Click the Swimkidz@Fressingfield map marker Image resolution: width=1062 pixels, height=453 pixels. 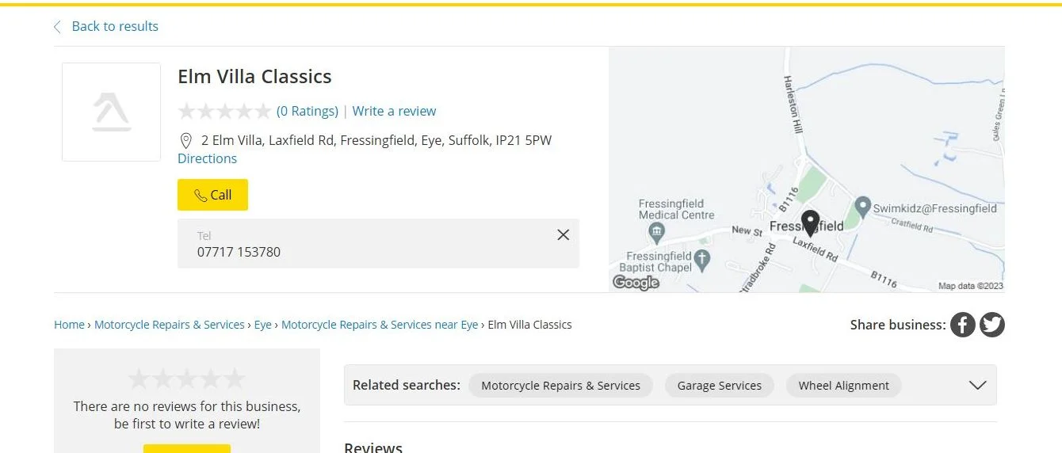(863, 208)
